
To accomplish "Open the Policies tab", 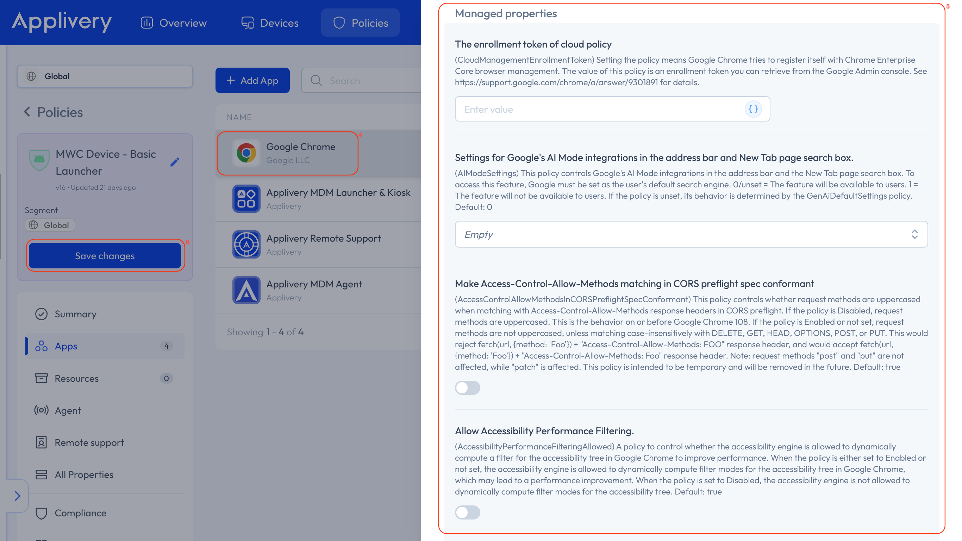I will click(360, 23).
